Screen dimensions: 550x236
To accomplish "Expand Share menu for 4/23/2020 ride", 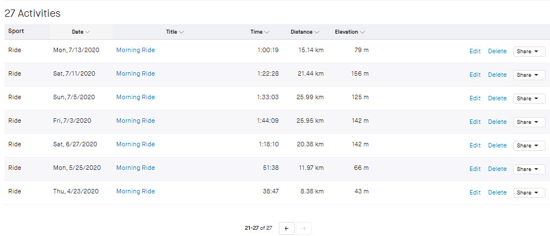I will (529, 193).
